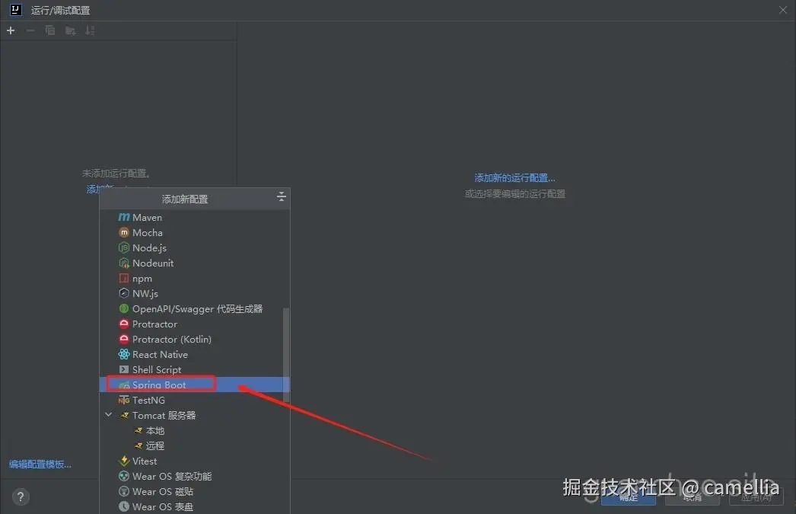Select NW.js text entry
The height and width of the screenshot is (514, 796).
(x=145, y=294)
